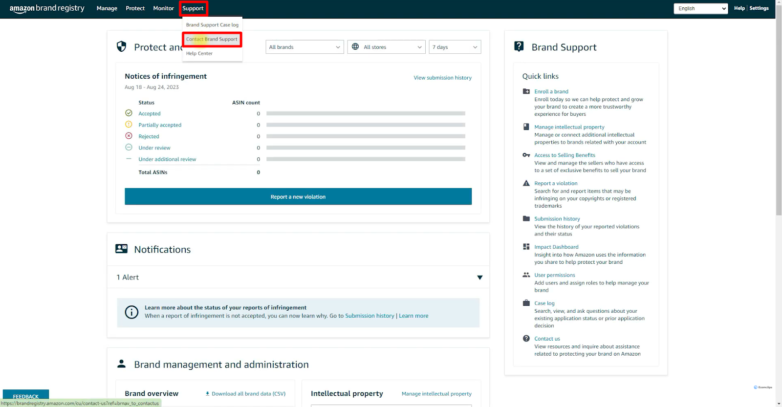Click Download all brand data (CSV)
Image resolution: width=782 pixels, height=407 pixels.
pyautogui.click(x=249, y=394)
